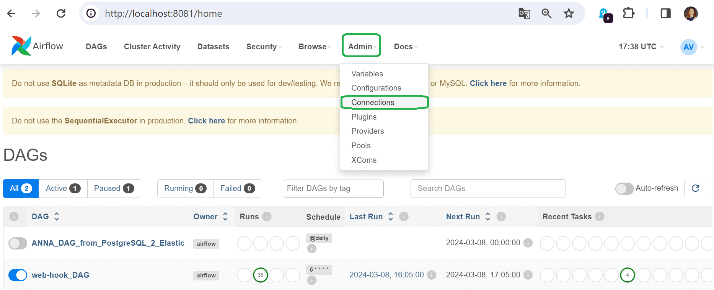This screenshot has width=714, height=290.
Task: Click the green circle showing 36 runs
Action: tap(261, 275)
